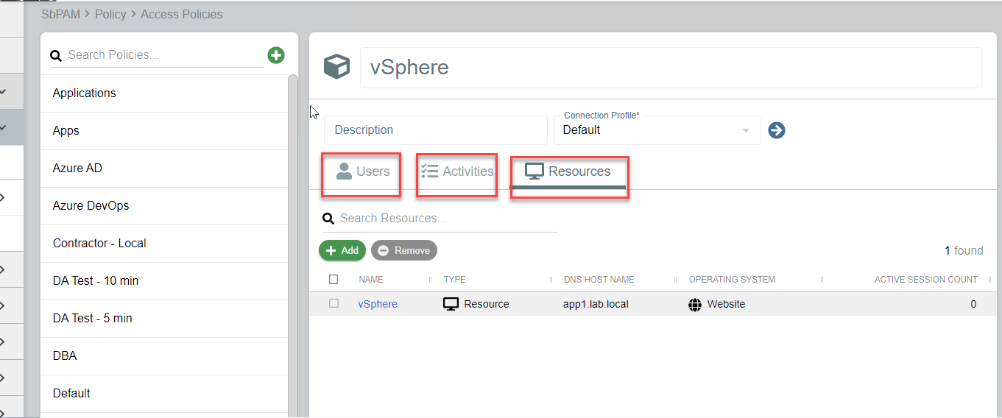Click the blue connection profile arrow icon
1002x418 pixels.
(777, 130)
